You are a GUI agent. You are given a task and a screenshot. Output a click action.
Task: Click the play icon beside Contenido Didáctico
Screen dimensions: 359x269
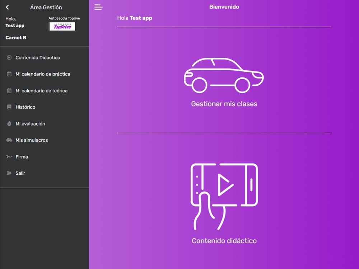click(x=9, y=57)
